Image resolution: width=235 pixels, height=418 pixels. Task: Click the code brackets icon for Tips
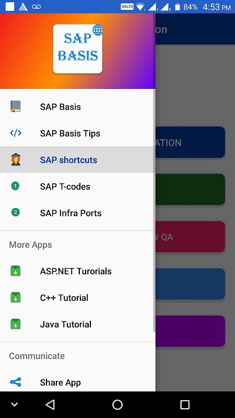[x=16, y=133]
